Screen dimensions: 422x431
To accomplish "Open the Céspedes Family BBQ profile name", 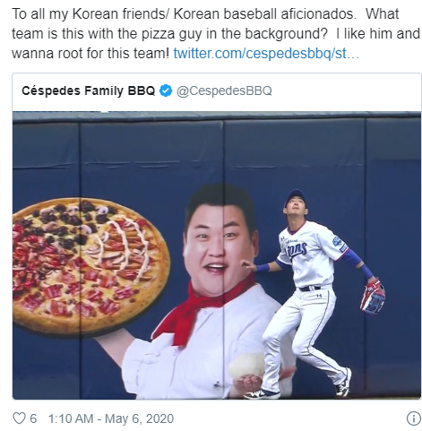I will tap(89, 91).
